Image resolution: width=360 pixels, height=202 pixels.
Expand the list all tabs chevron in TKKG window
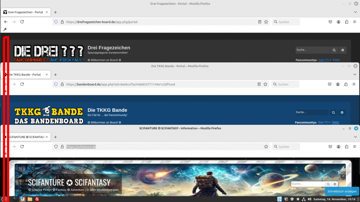pos(355,75)
